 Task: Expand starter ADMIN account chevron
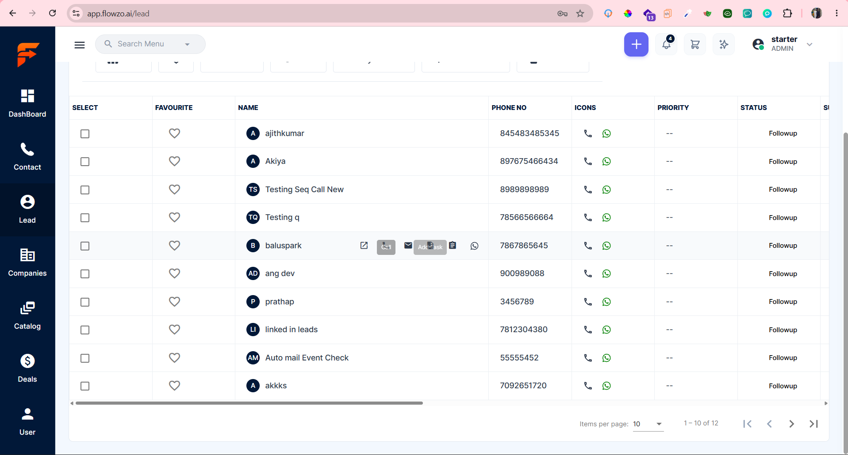pyautogui.click(x=810, y=44)
